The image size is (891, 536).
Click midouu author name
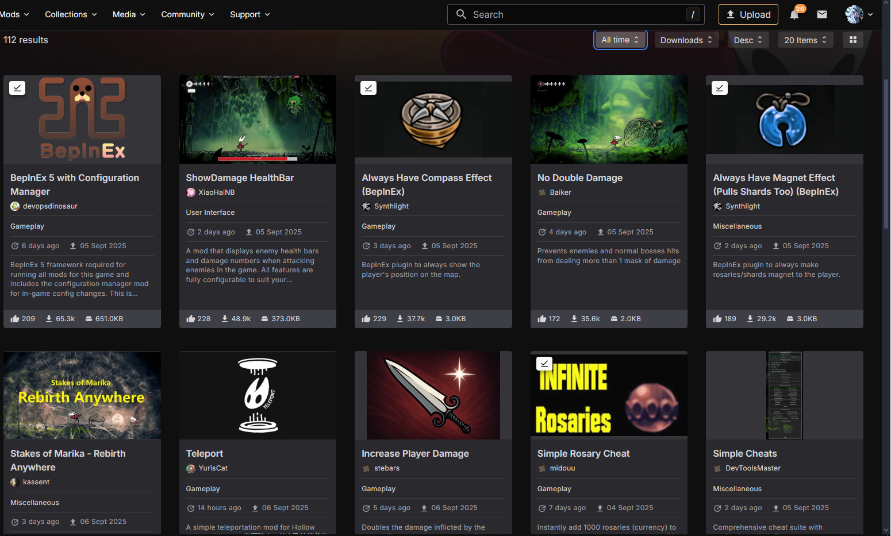(x=562, y=468)
